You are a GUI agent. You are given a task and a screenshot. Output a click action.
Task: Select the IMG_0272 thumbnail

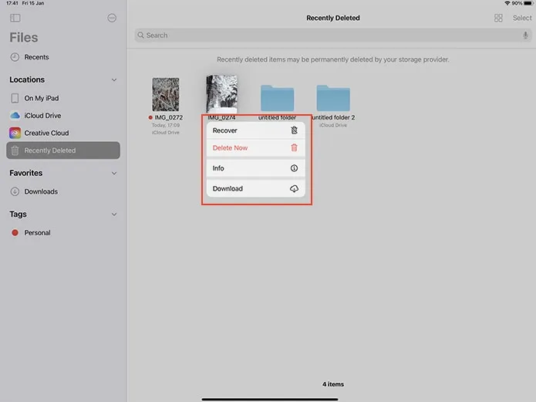[166, 94]
